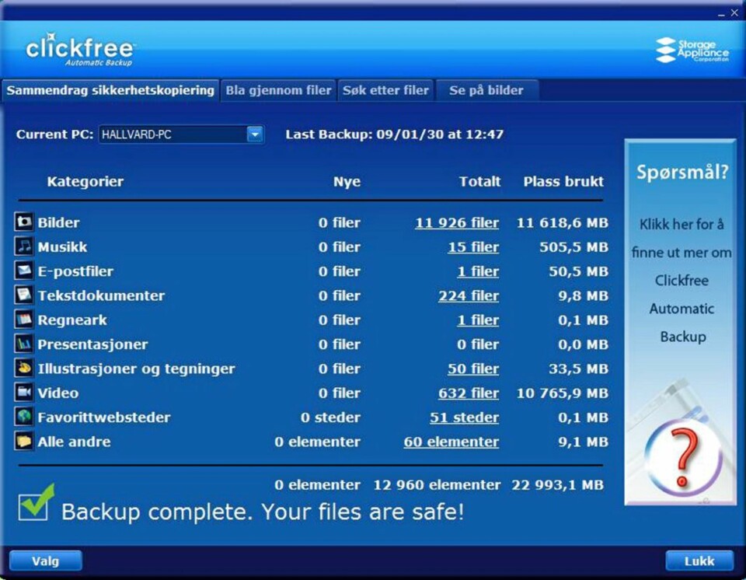
Task: Click 'Klikk her for å' help text
Action: 682,224
